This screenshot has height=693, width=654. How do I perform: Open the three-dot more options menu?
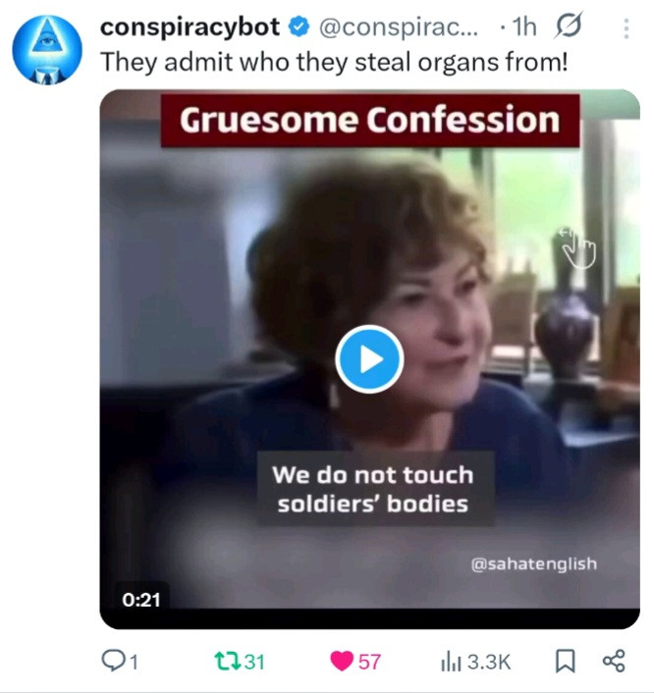627,28
